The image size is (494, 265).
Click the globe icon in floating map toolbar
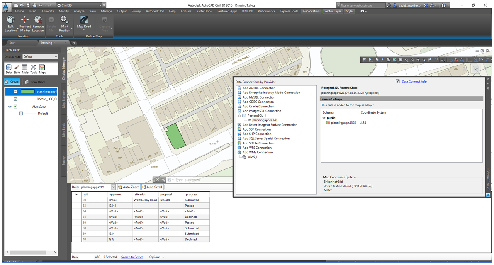point(401,60)
